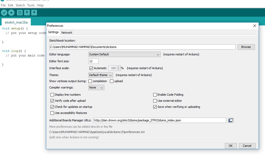Viewport: 265px width, 155px height.
Task: Click the Sketchbook location path field
Action: click(x=143, y=47)
